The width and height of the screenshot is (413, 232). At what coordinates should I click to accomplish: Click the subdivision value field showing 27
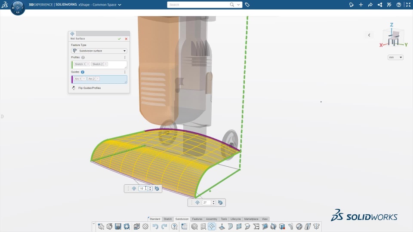tap(206, 202)
